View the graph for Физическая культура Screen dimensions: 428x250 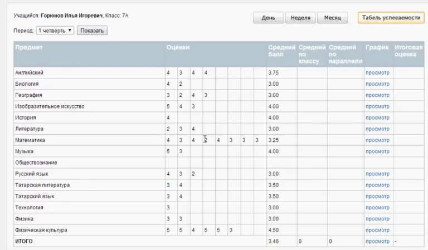(377, 230)
